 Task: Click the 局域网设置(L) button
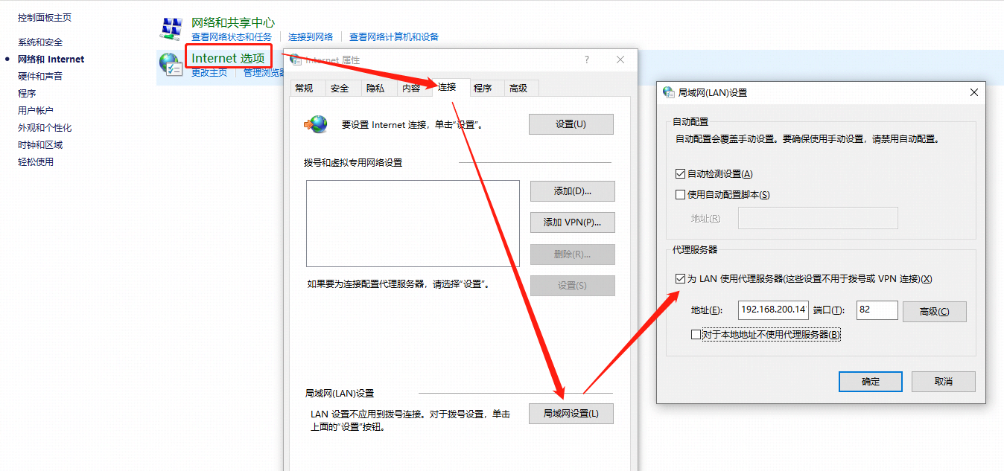(x=571, y=413)
